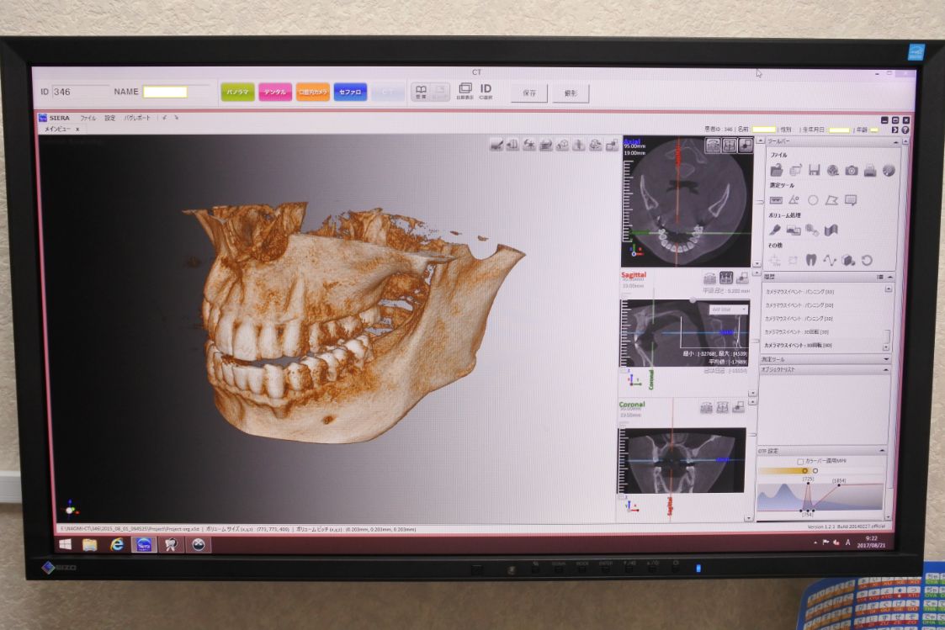Select the circle measurement tool

pyautogui.click(x=813, y=200)
